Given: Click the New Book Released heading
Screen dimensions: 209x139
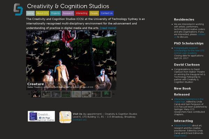Looking at the screenshot, I should (182, 91).
